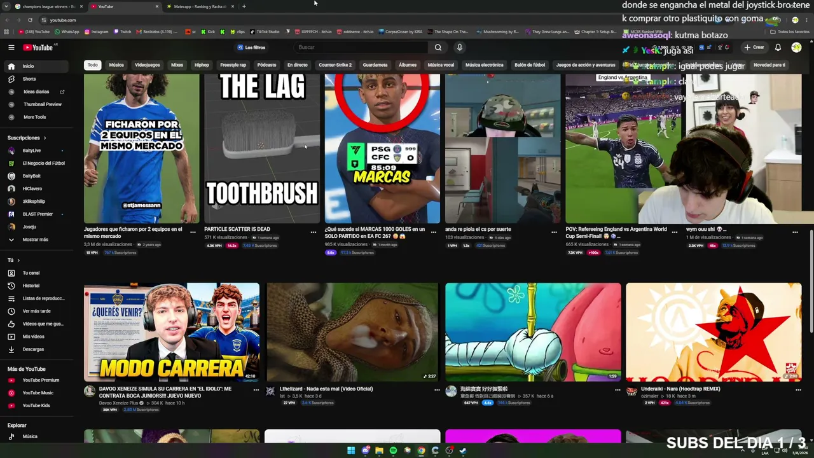Open the SpongeBob and Patrick video thumbnail
Image resolution: width=814 pixels, height=458 pixels.
point(533,332)
